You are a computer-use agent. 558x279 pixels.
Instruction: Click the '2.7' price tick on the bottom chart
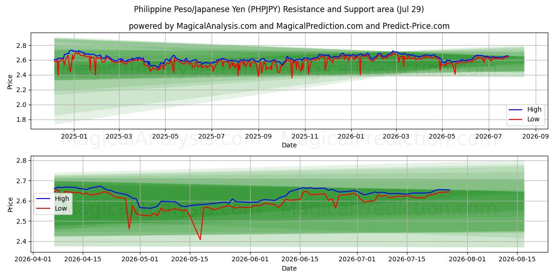click(x=22, y=180)
